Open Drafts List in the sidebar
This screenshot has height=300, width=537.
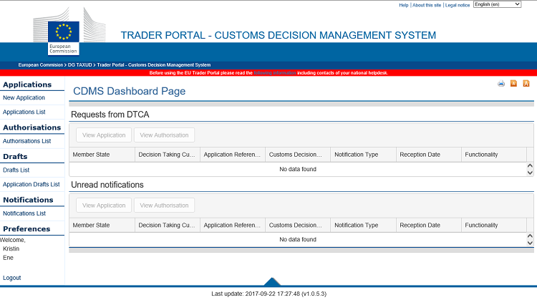(16, 170)
